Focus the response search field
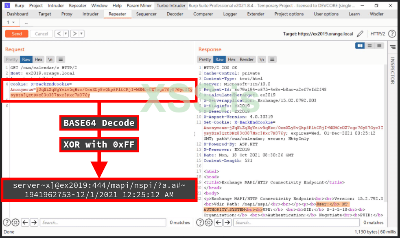Image resolution: width=400 pixels, height=238 pixels. (x=296, y=223)
